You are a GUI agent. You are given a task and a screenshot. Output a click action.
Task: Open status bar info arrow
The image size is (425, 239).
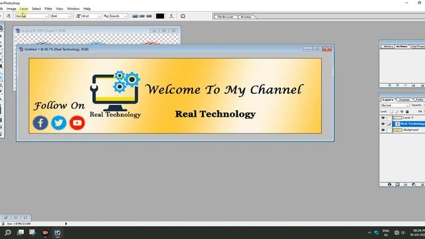[x=66, y=224]
